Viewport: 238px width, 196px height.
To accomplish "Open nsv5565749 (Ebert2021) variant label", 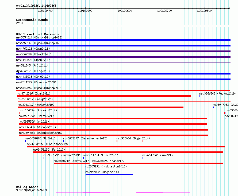I will (71, 161).
